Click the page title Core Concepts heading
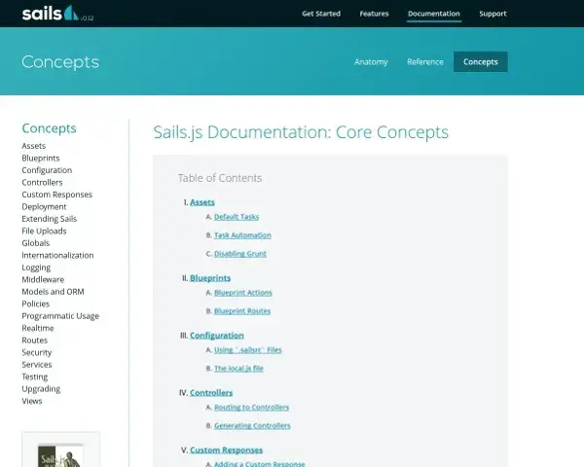The width and height of the screenshot is (584, 467). click(301, 132)
